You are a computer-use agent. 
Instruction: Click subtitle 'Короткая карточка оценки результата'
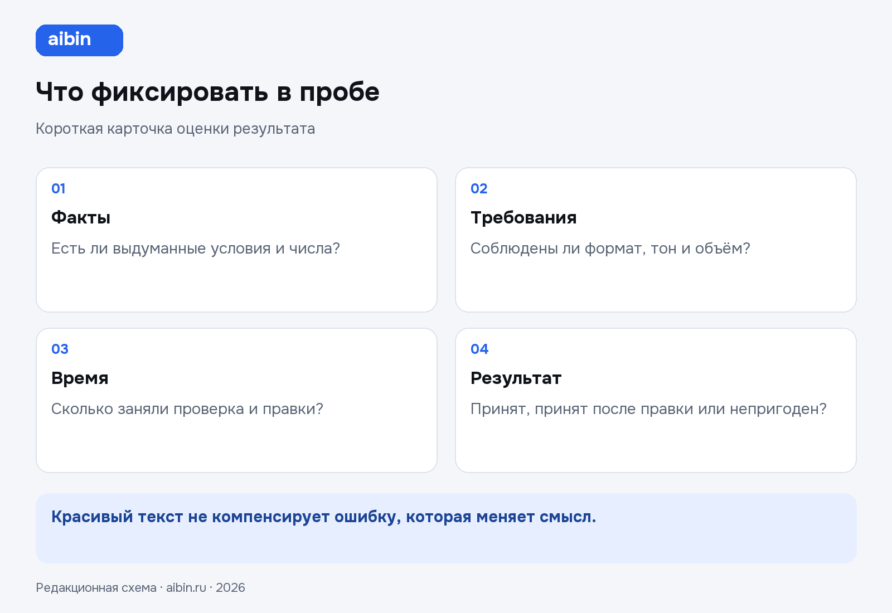point(175,129)
